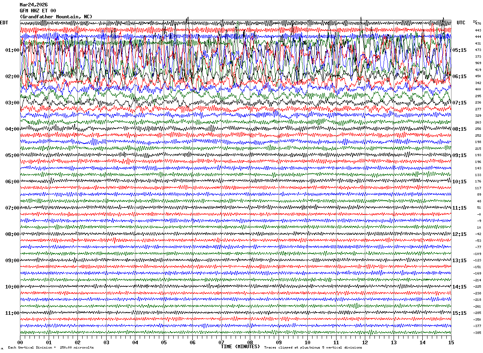Click minute tick '15' on bottom axis
483x353 pixels.
(451, 342)
